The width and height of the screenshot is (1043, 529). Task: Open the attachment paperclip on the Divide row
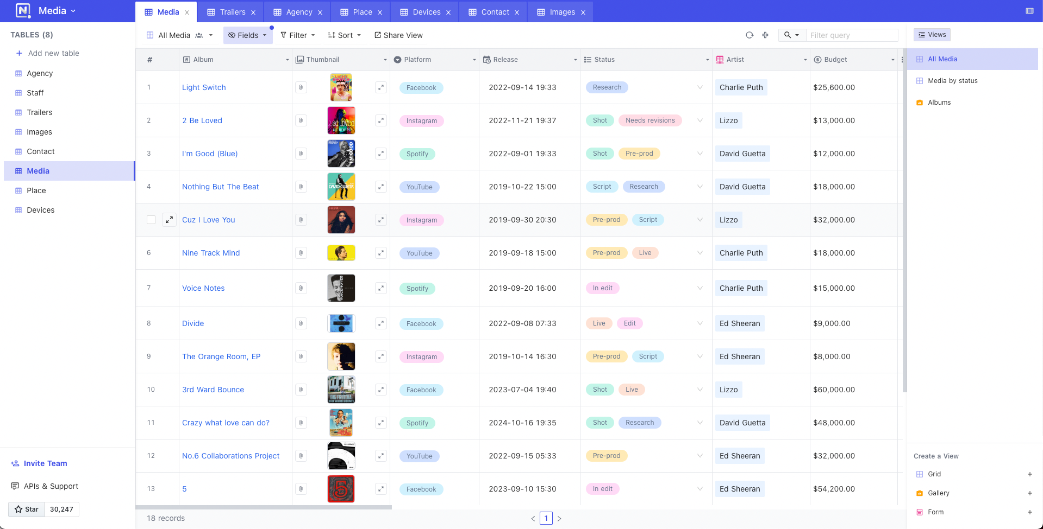click(x=301, y=323)
